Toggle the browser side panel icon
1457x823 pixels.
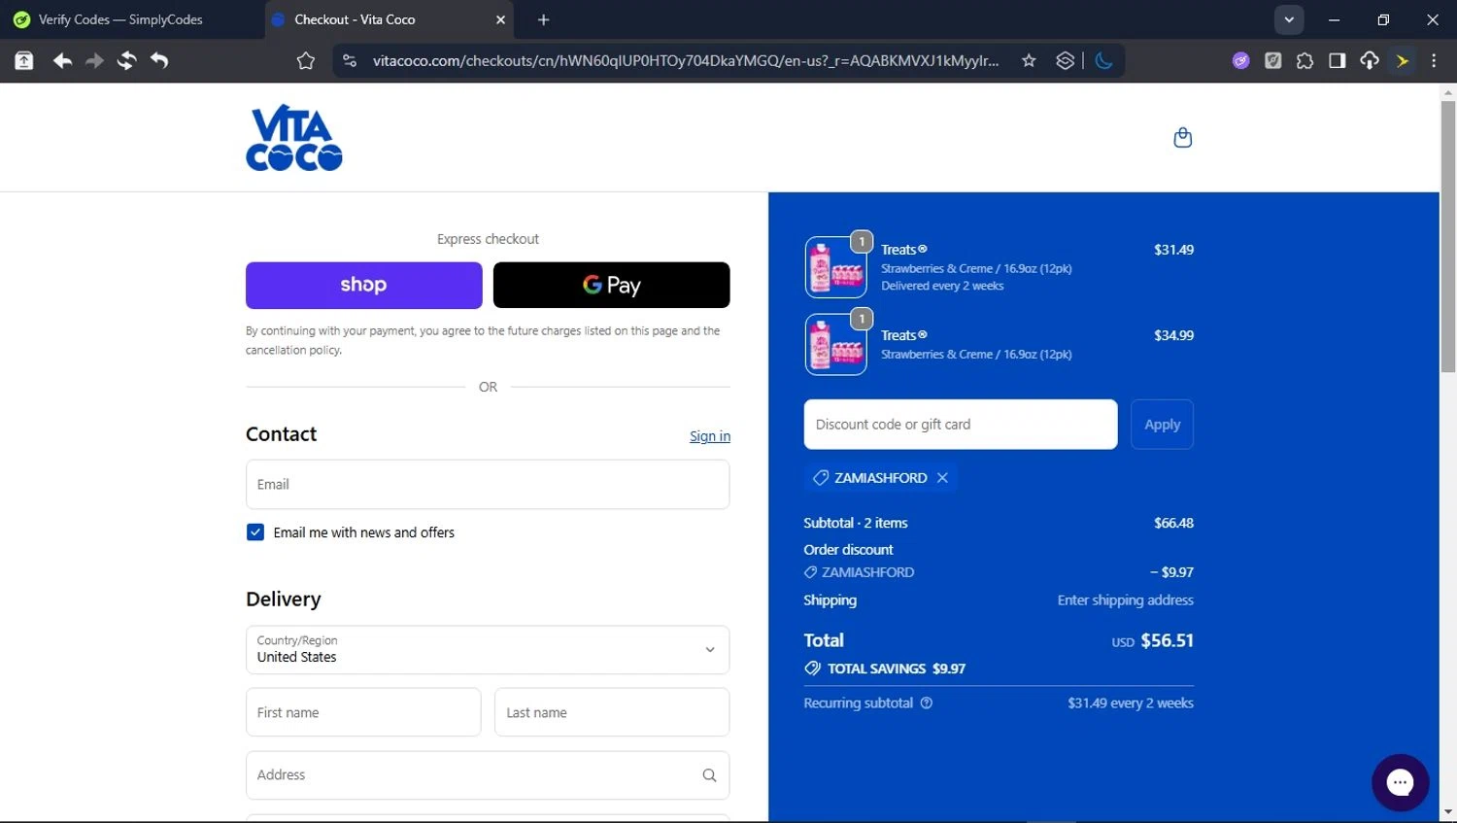pyautogui.click(x=1337, y=60)
